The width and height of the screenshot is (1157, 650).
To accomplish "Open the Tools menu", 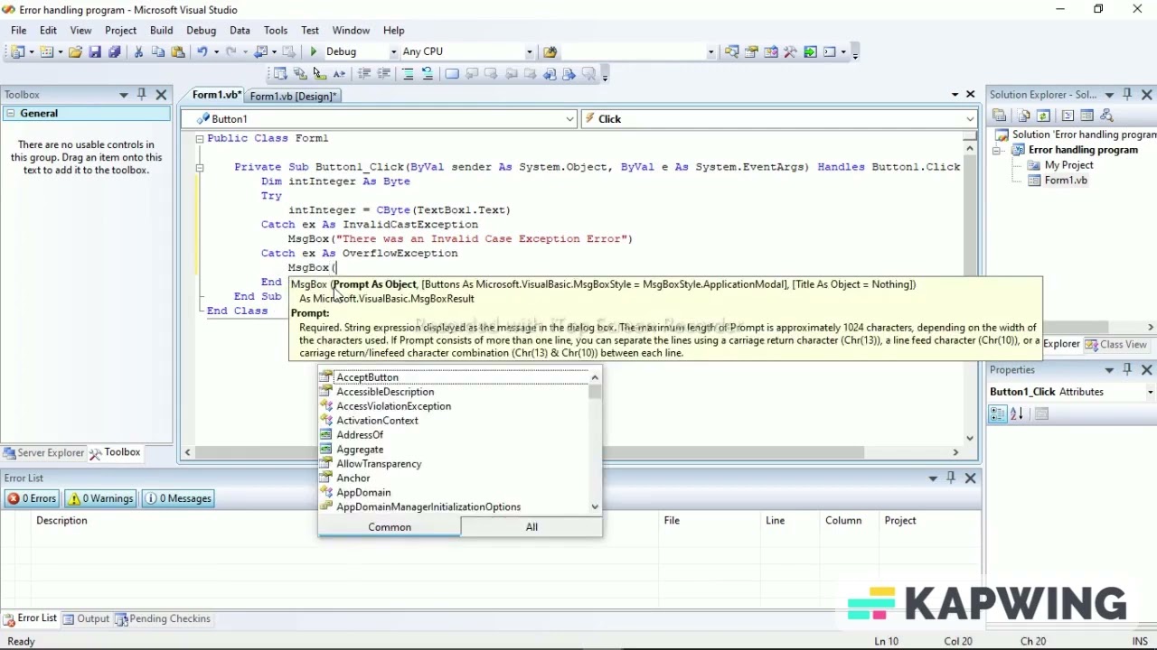I will [x=276, y=30].
